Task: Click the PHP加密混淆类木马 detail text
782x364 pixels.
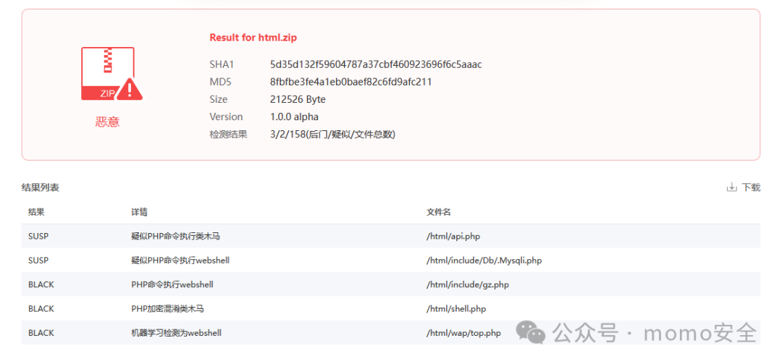Action: 167,309
